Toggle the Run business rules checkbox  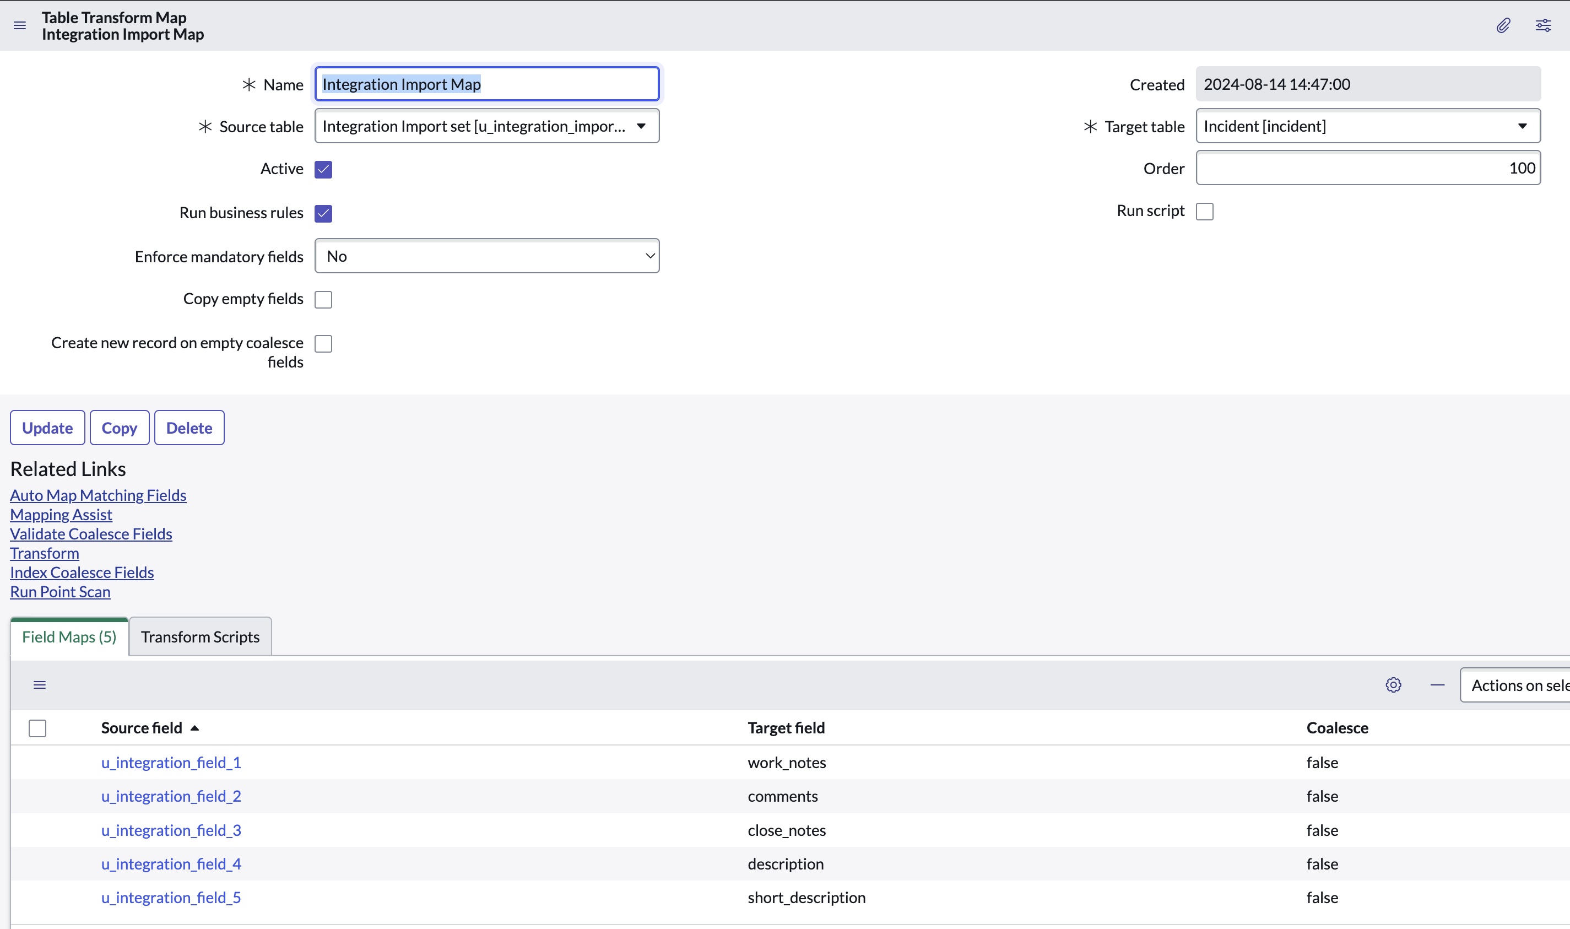pos(323,213)
